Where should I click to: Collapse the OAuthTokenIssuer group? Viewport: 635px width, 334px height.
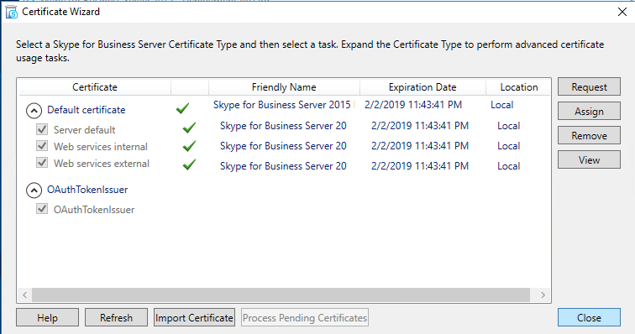34,190
